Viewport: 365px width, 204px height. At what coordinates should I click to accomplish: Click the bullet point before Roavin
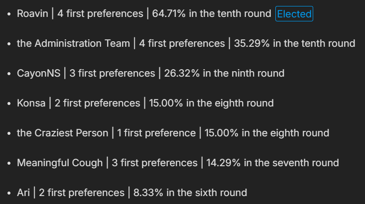pos(9,14)
